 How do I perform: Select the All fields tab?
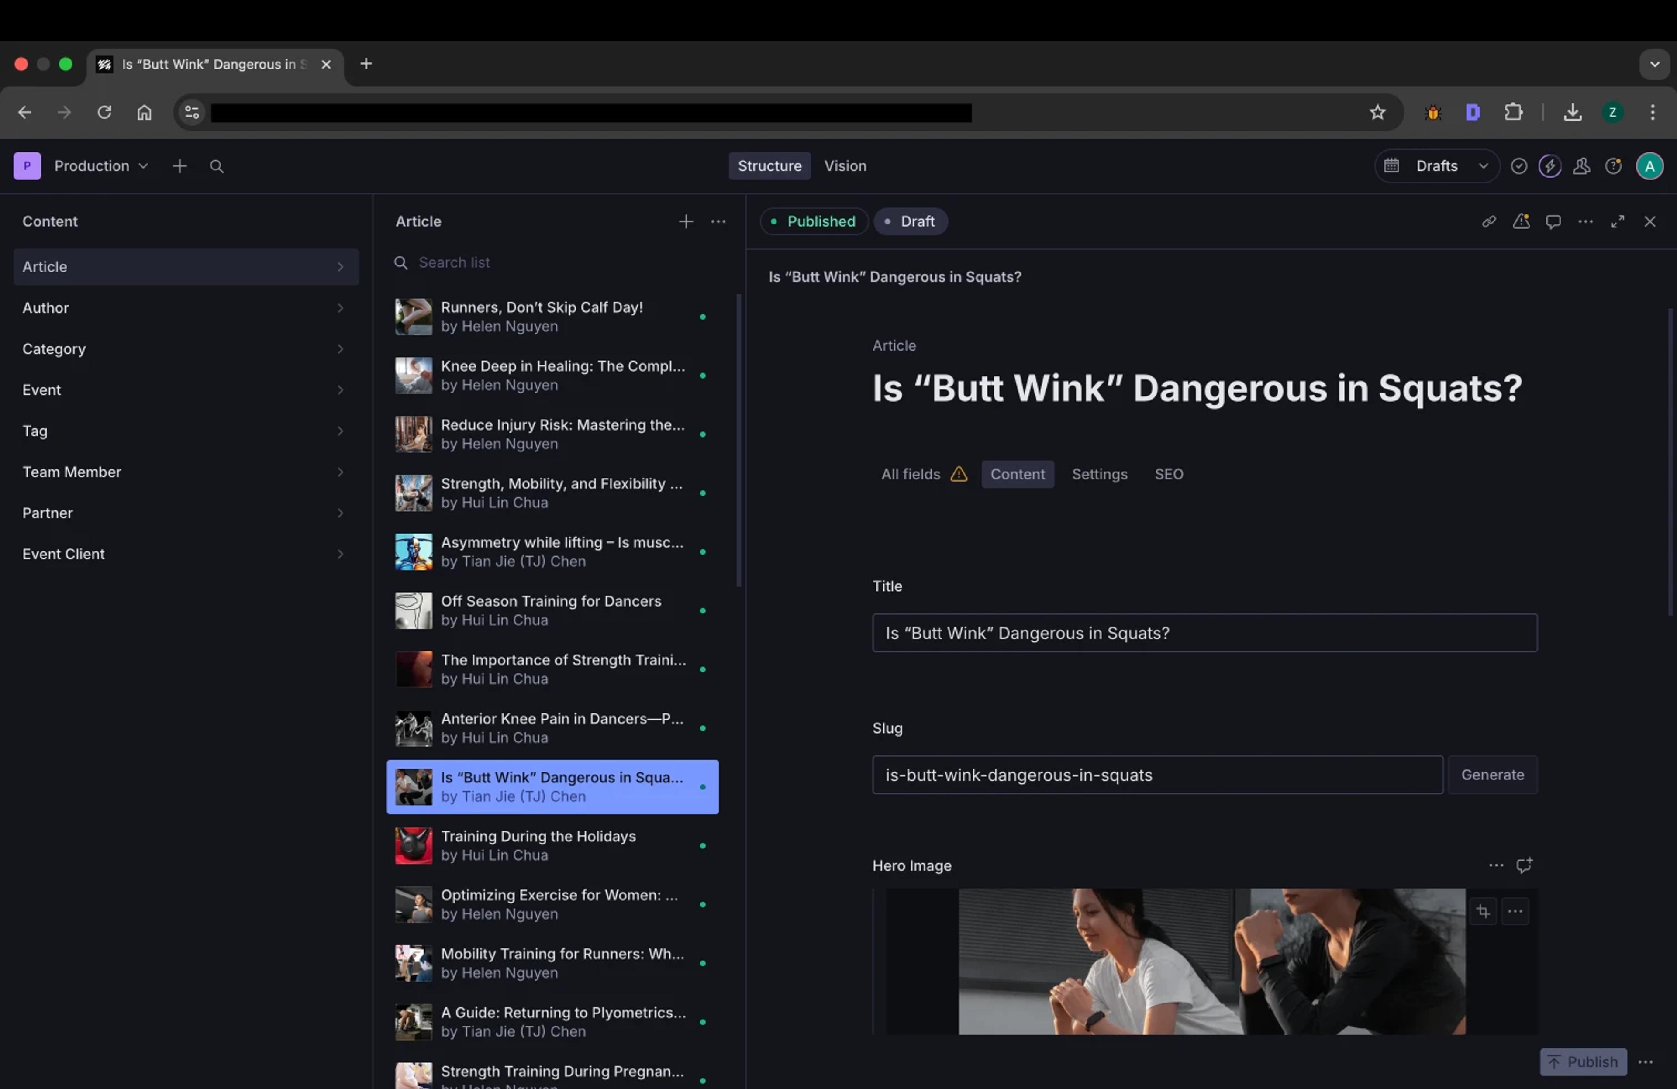[x=924, y=474]
